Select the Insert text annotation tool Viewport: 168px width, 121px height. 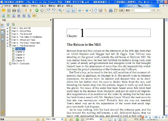29,16
